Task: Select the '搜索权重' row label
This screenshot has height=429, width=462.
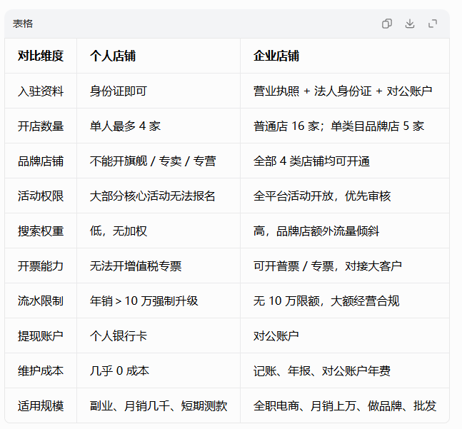Action: coord(41,231)
